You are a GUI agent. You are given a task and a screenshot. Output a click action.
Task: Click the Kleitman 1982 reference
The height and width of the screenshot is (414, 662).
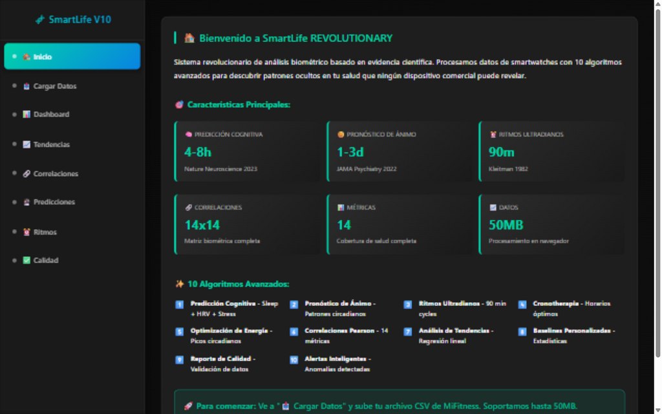point(508,169)
